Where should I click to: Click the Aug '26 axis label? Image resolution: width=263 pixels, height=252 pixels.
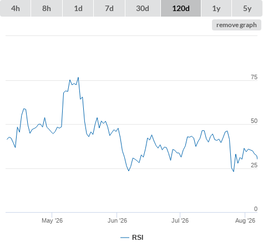click(x=245, y=220)
